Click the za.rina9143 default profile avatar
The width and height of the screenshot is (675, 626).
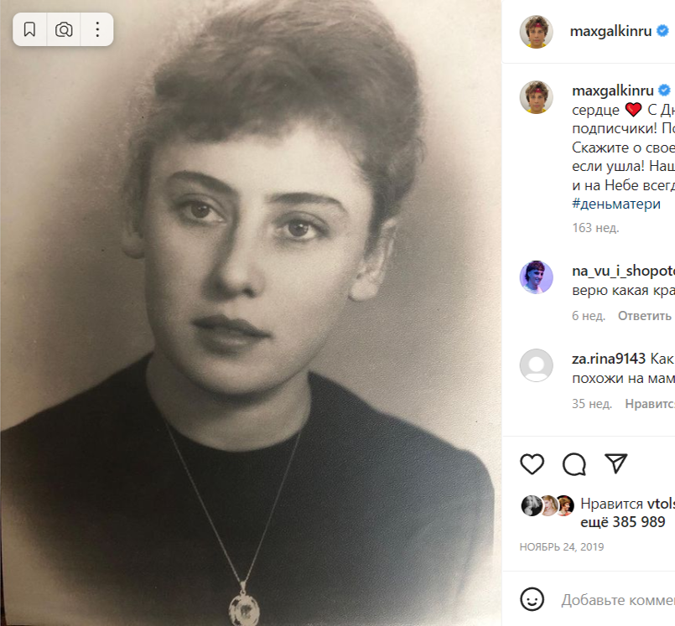point(537,365)
